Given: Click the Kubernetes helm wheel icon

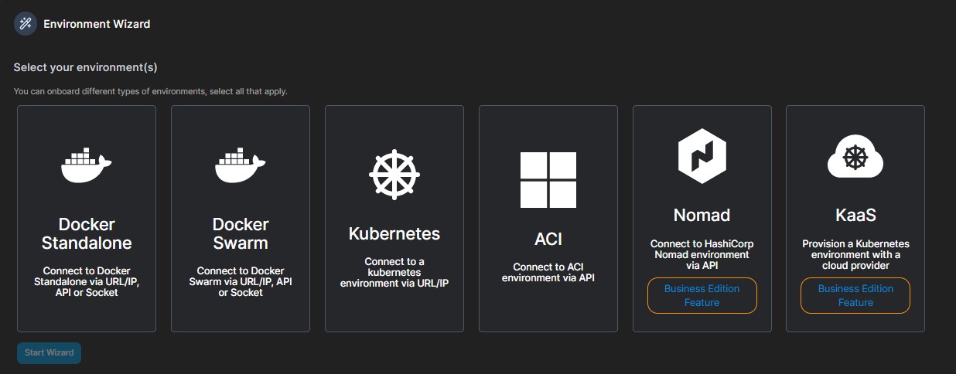Looking at the screenshot, I should [394, 175].
